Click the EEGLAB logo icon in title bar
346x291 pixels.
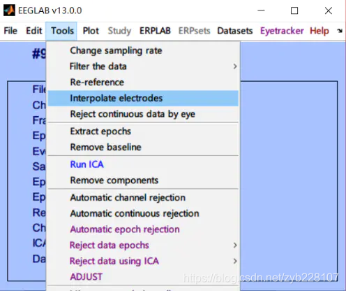9,10
